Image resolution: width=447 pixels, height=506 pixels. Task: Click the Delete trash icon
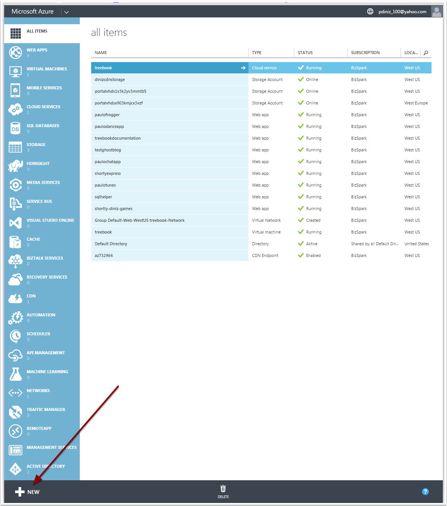click(223, 489)
